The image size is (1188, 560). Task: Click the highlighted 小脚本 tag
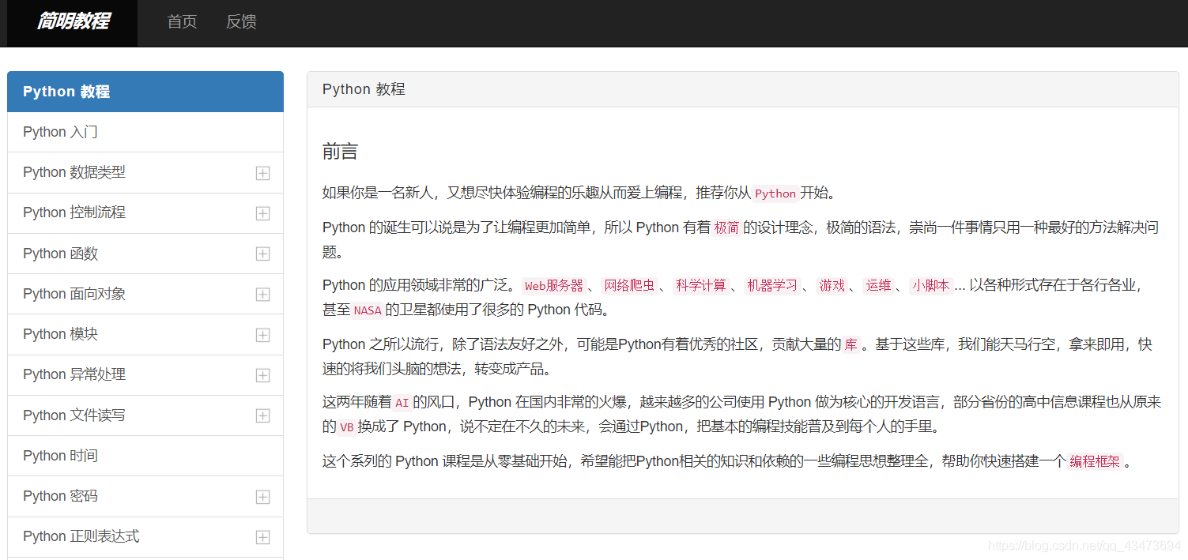point(932,286)
